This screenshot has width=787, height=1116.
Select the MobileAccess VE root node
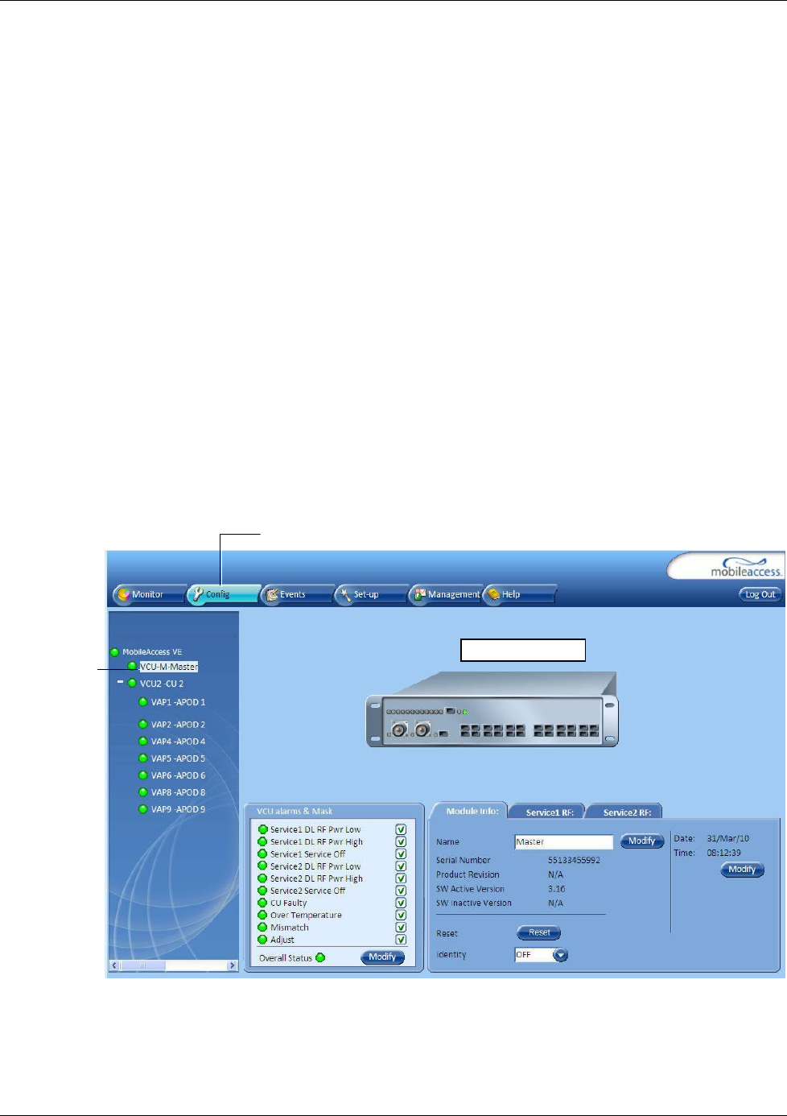(x=152, y=652)
